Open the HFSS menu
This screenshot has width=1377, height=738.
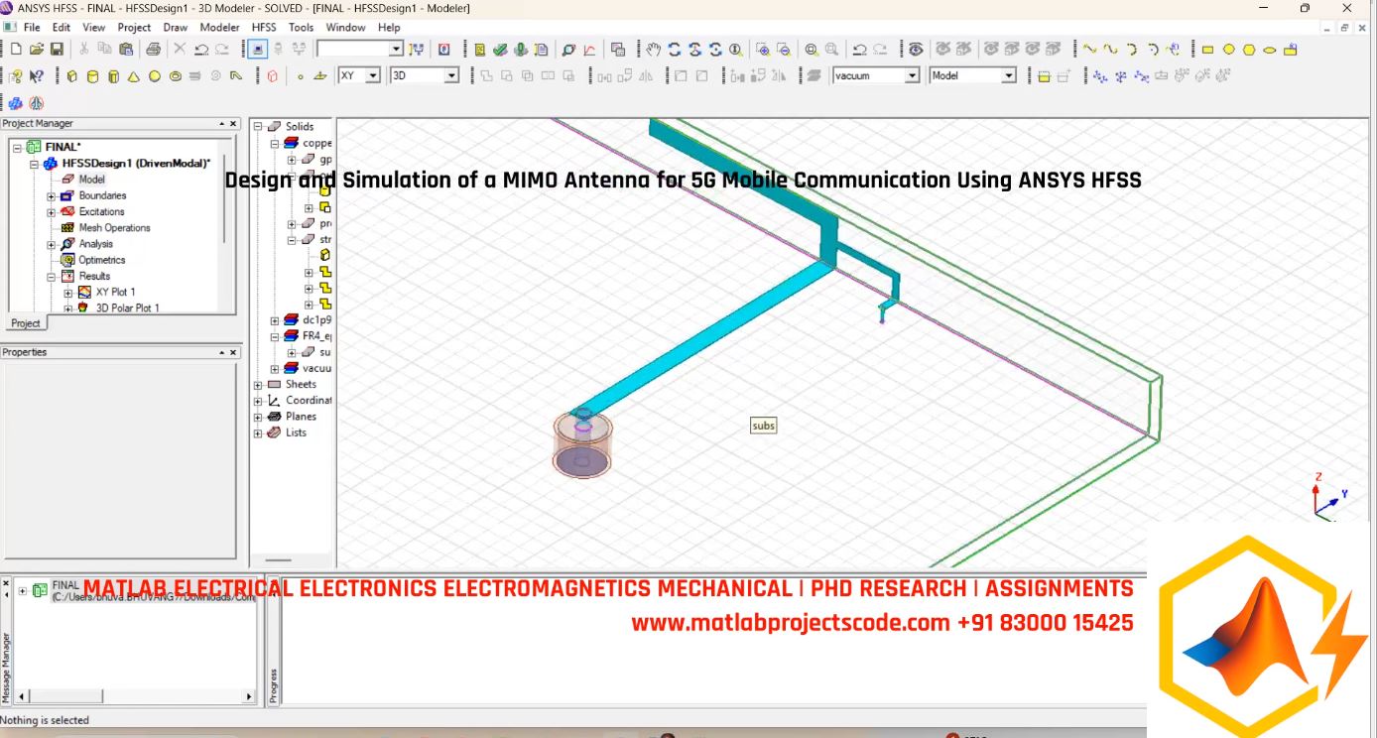263,28
